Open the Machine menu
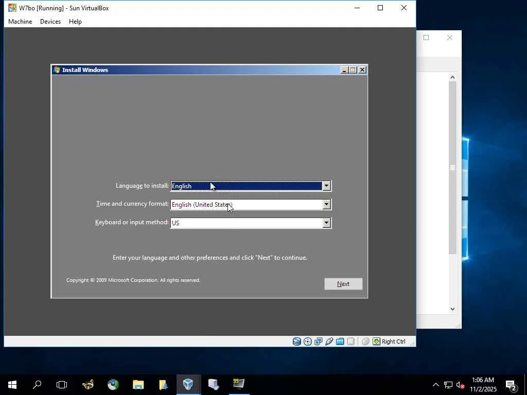The width and height of the screenshot is (527, 395). click(x=20, y=22)
